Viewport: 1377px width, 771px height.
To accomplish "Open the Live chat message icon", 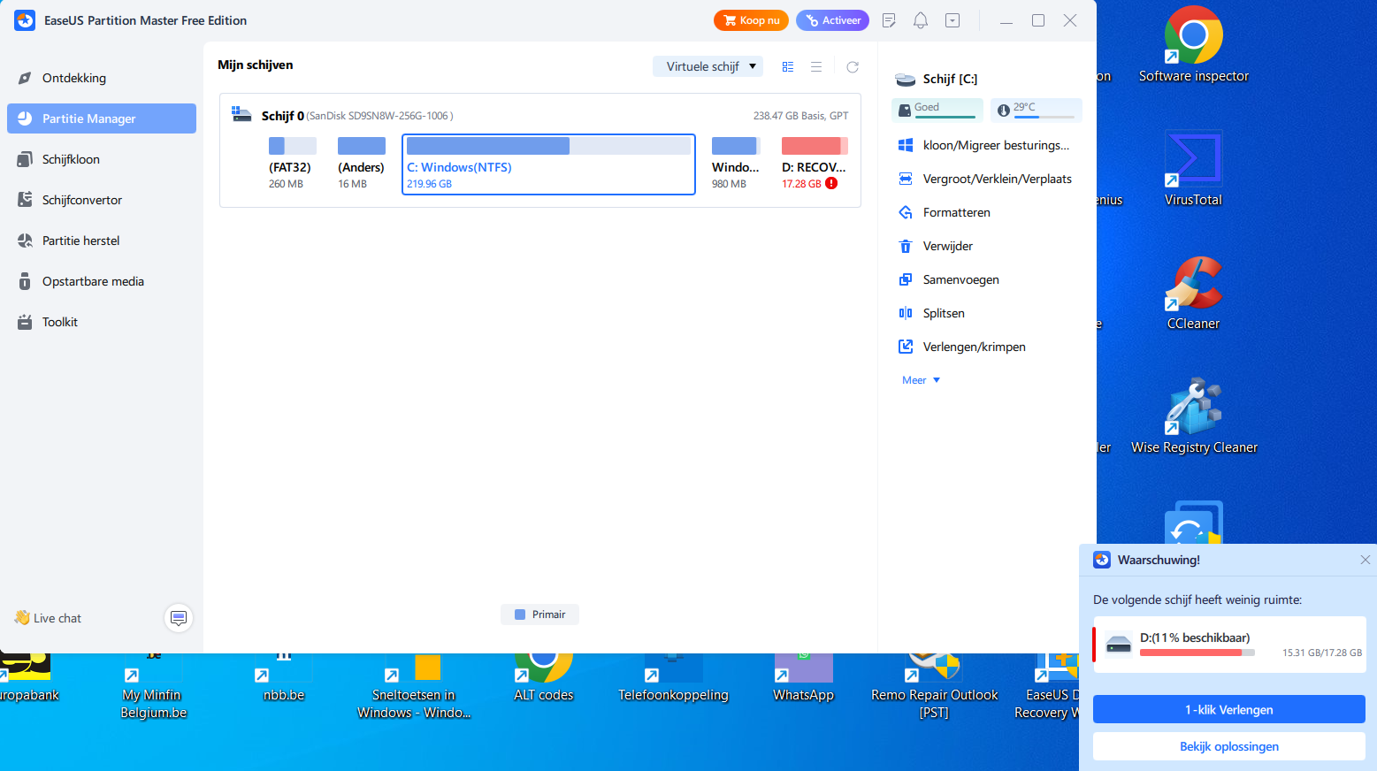I will (179, 618).
